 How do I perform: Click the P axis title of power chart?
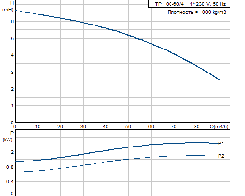click(12, 133)
